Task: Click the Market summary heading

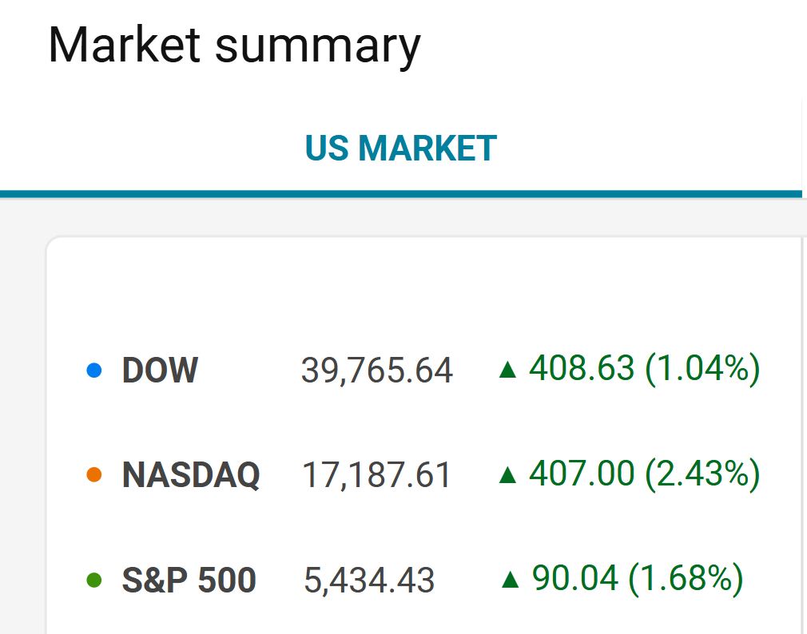Action: click(x=234, y=45)
